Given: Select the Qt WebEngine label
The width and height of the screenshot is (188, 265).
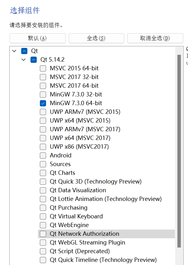Looking at the screenshot, I should (x=69, y=225).
